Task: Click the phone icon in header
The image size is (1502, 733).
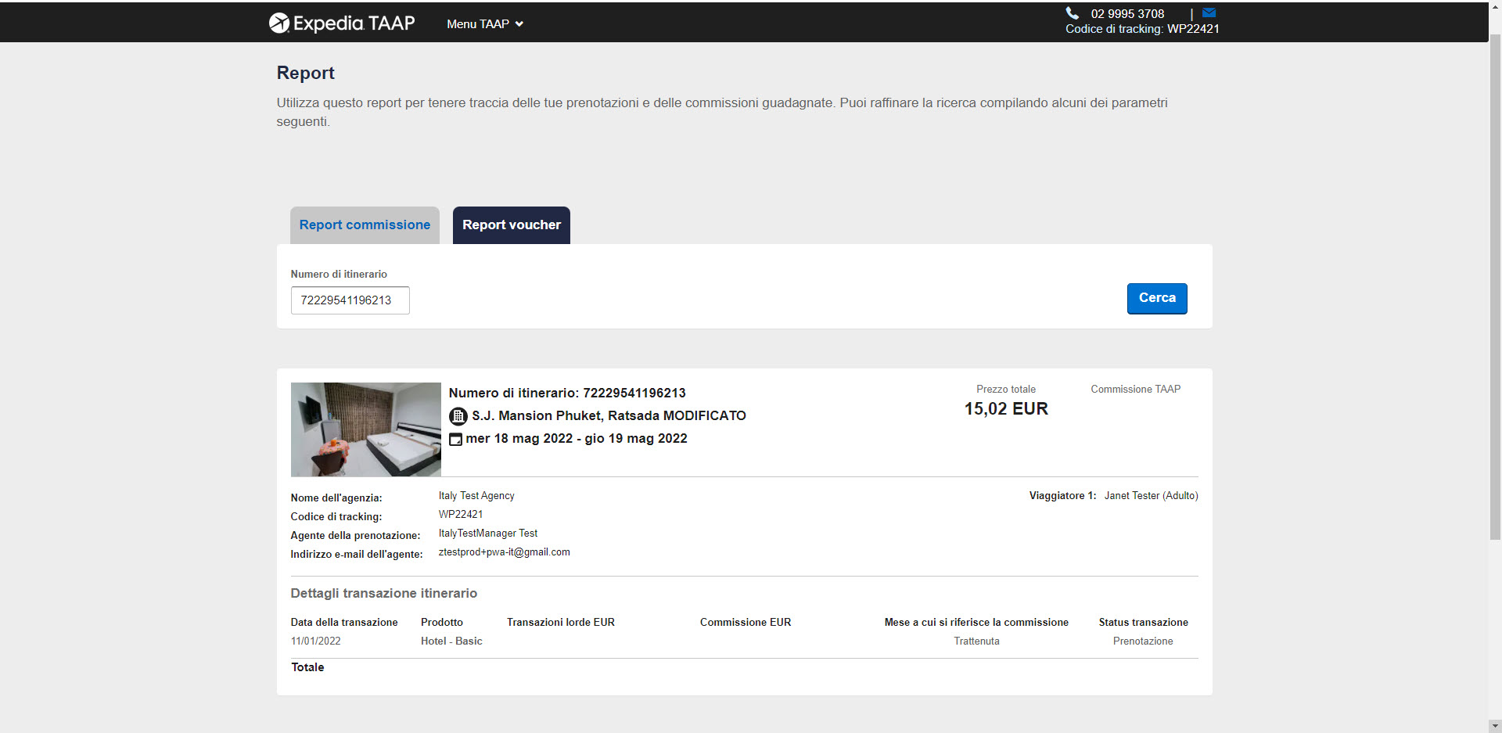Action: [x=1072, y=13]
